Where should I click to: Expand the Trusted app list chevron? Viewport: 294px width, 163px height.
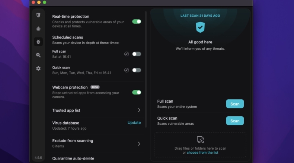point(139,110)
